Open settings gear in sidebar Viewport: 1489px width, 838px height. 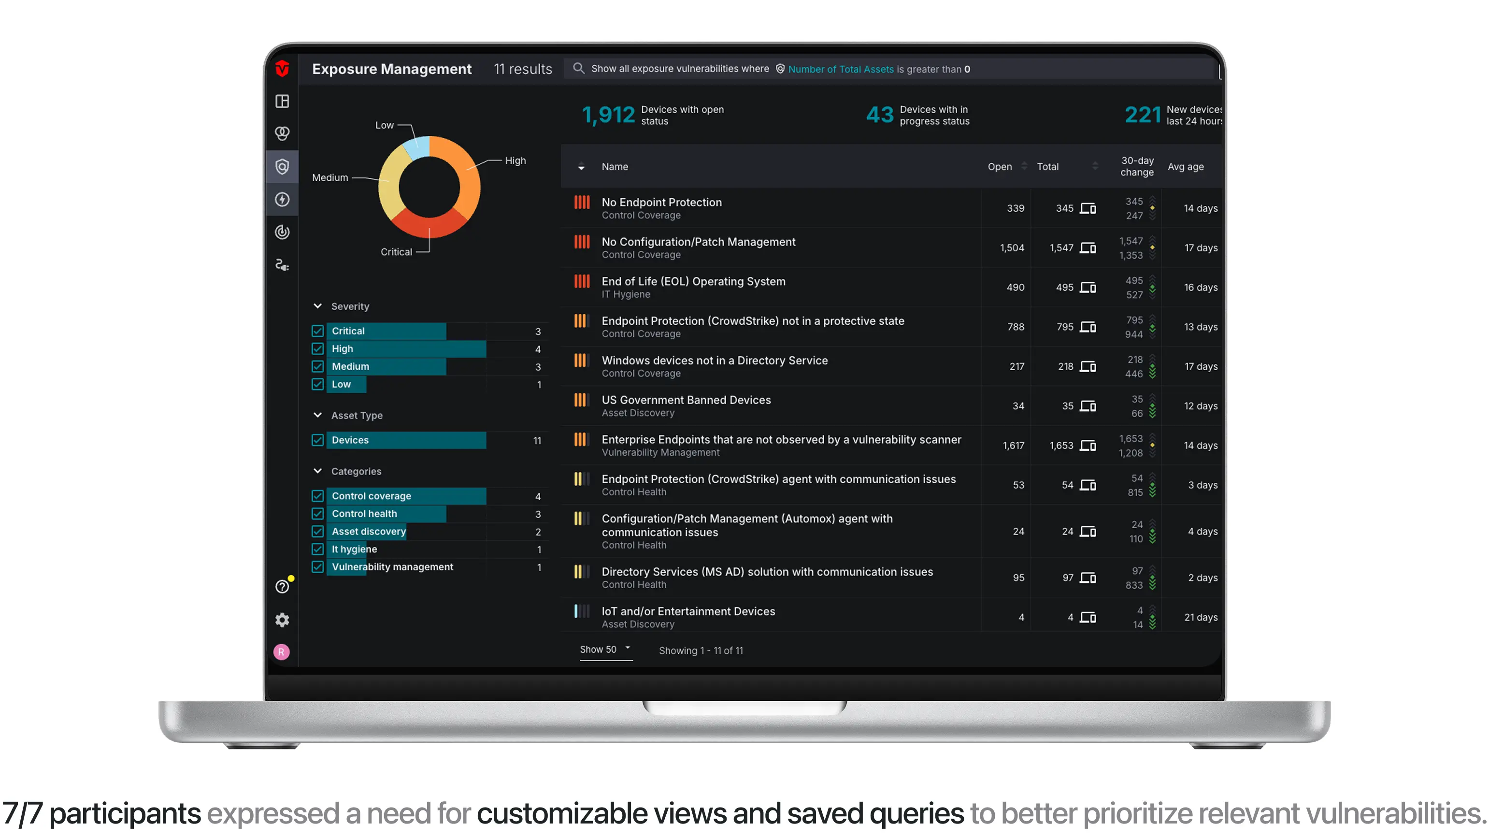(282, 620)
